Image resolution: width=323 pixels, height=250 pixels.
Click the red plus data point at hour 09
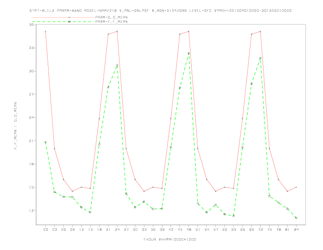pyautogui.click(x=72, y=191)
